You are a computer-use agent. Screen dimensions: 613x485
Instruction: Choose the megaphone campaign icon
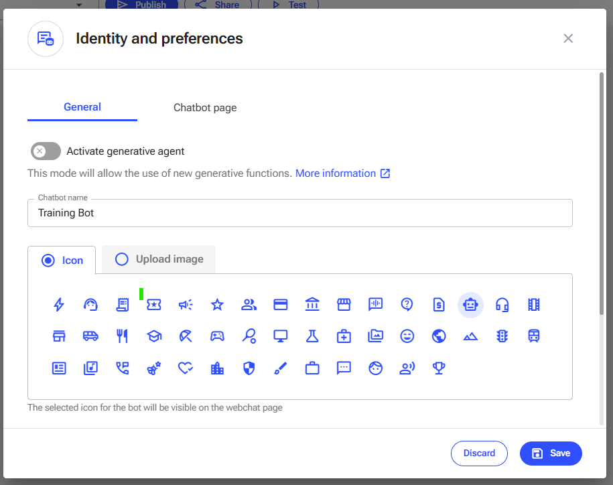[186, 304]
